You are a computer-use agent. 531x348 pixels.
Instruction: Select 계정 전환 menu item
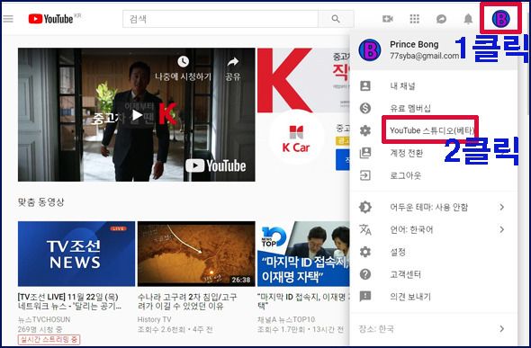click(x=434, y=153)
